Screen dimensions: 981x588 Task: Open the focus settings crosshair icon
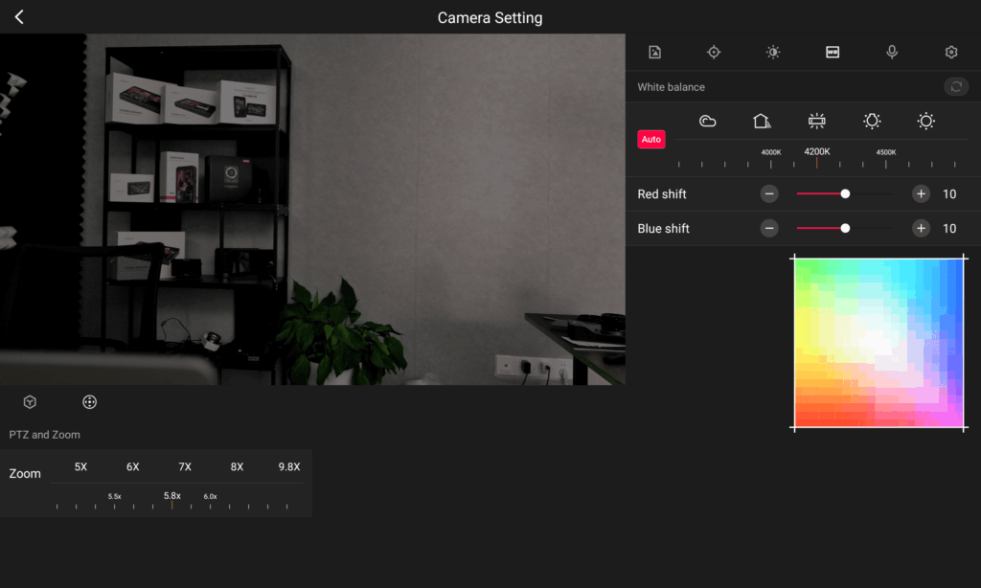tap(714, 52)
